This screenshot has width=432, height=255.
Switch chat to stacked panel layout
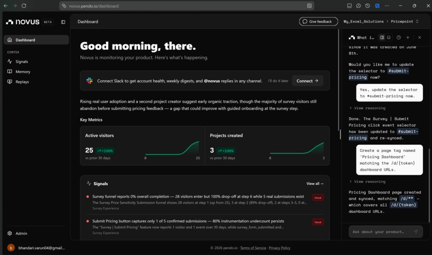[x=389, y=37]
